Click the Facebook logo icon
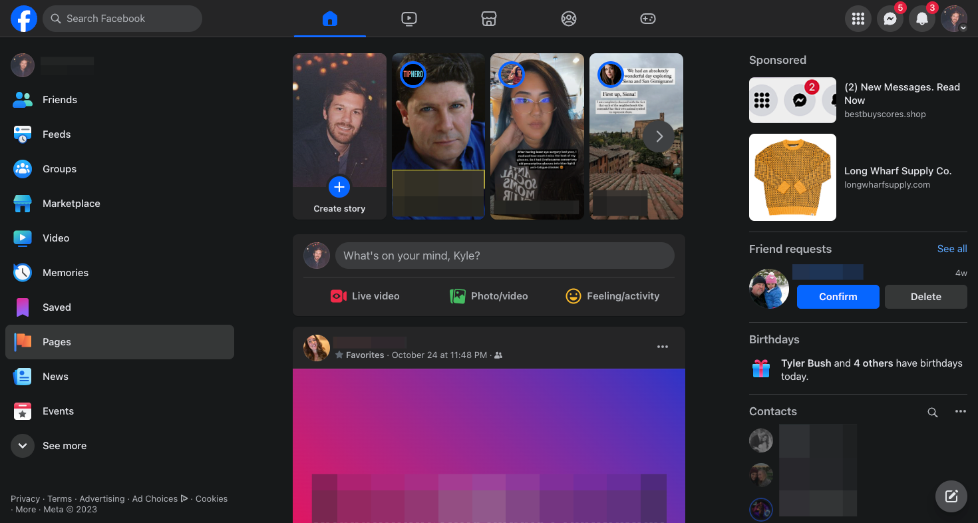This screenshot has height=523, width=978. tap(24, 19)
